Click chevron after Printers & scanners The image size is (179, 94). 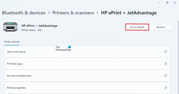97,13
